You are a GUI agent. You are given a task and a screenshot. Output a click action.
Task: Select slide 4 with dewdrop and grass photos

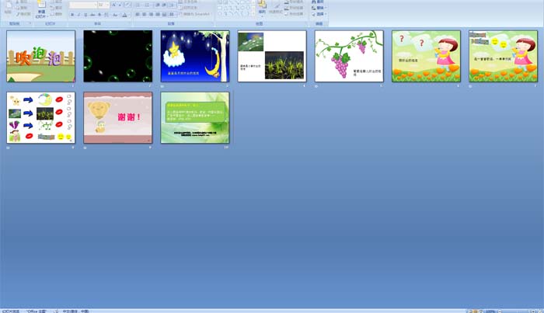point(272,56)
